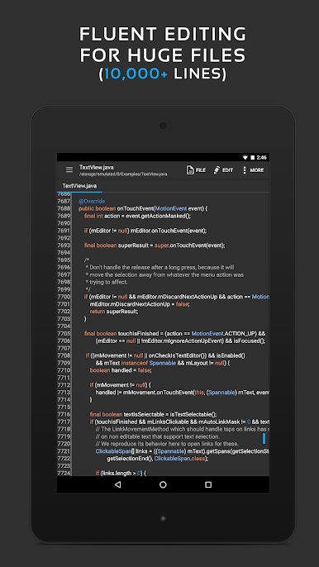Click the @Override annotation

tap(92, 201)
